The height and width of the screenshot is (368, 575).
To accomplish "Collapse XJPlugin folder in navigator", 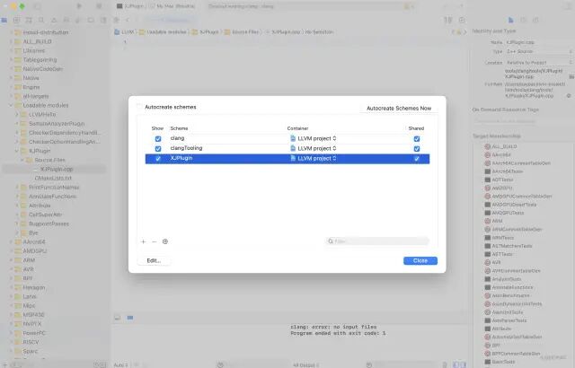I will pos(16,151).
